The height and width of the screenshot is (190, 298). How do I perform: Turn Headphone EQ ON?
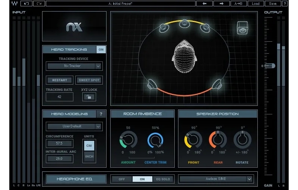point(142,179)
